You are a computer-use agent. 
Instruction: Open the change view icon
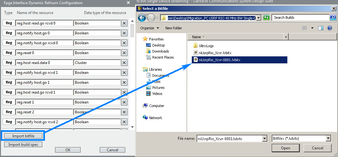(x=304, y=28)
